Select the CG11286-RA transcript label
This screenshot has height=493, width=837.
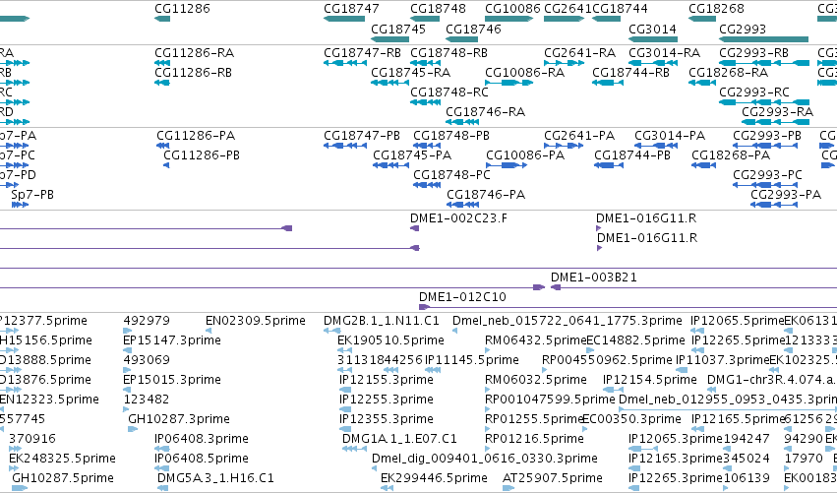pos(195,53)
